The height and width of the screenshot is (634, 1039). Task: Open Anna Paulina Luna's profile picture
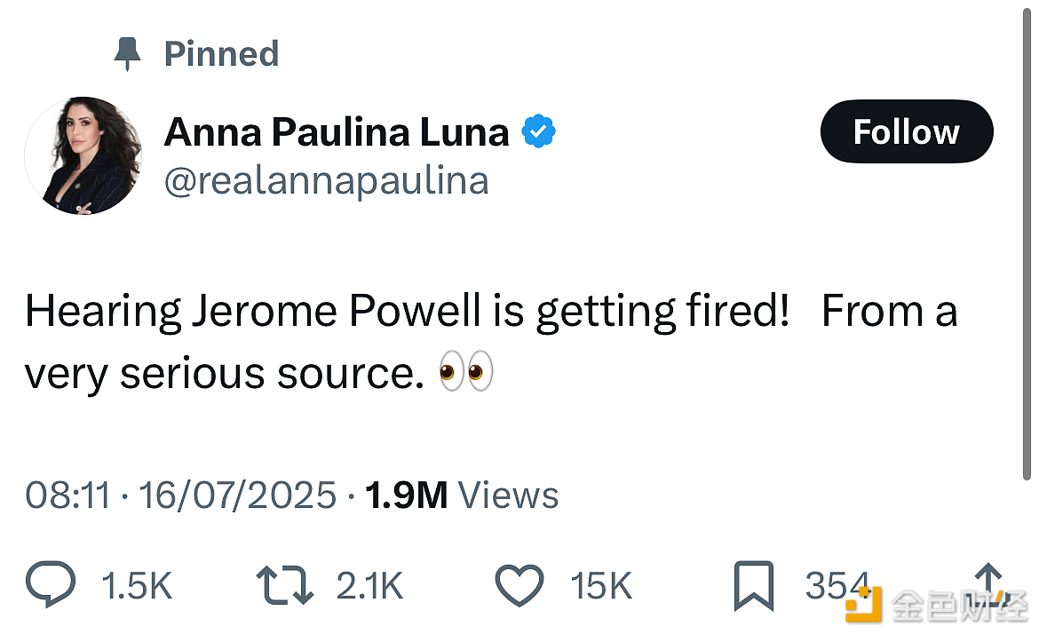click(83, 155)
